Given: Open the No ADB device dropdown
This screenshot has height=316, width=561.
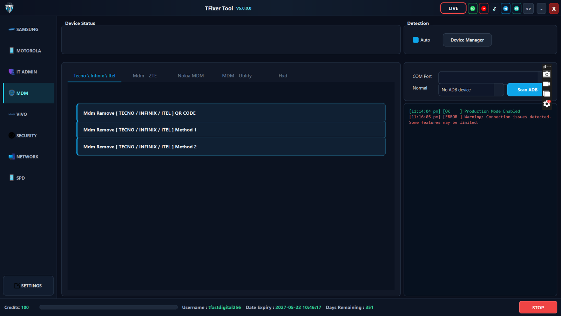Looking at the screenshot, I should click(471, 90).
